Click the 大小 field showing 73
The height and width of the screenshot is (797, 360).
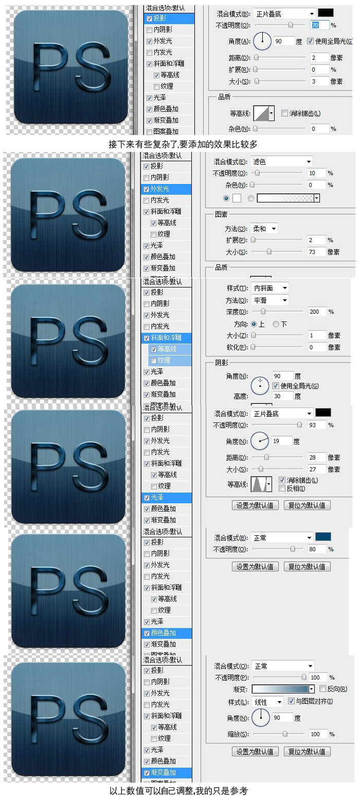coord(317,252)
